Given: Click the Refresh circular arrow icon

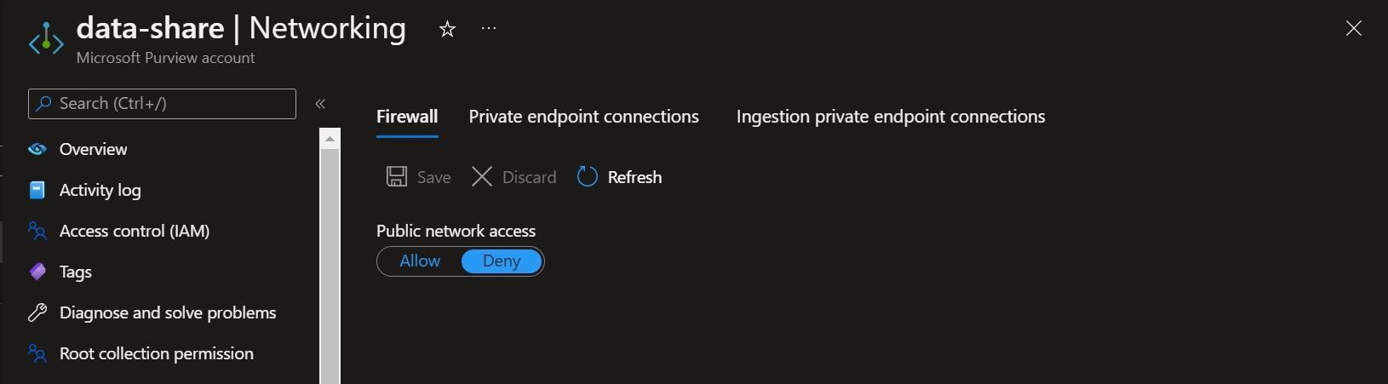Looking at the screenshot, I should 588,177.
